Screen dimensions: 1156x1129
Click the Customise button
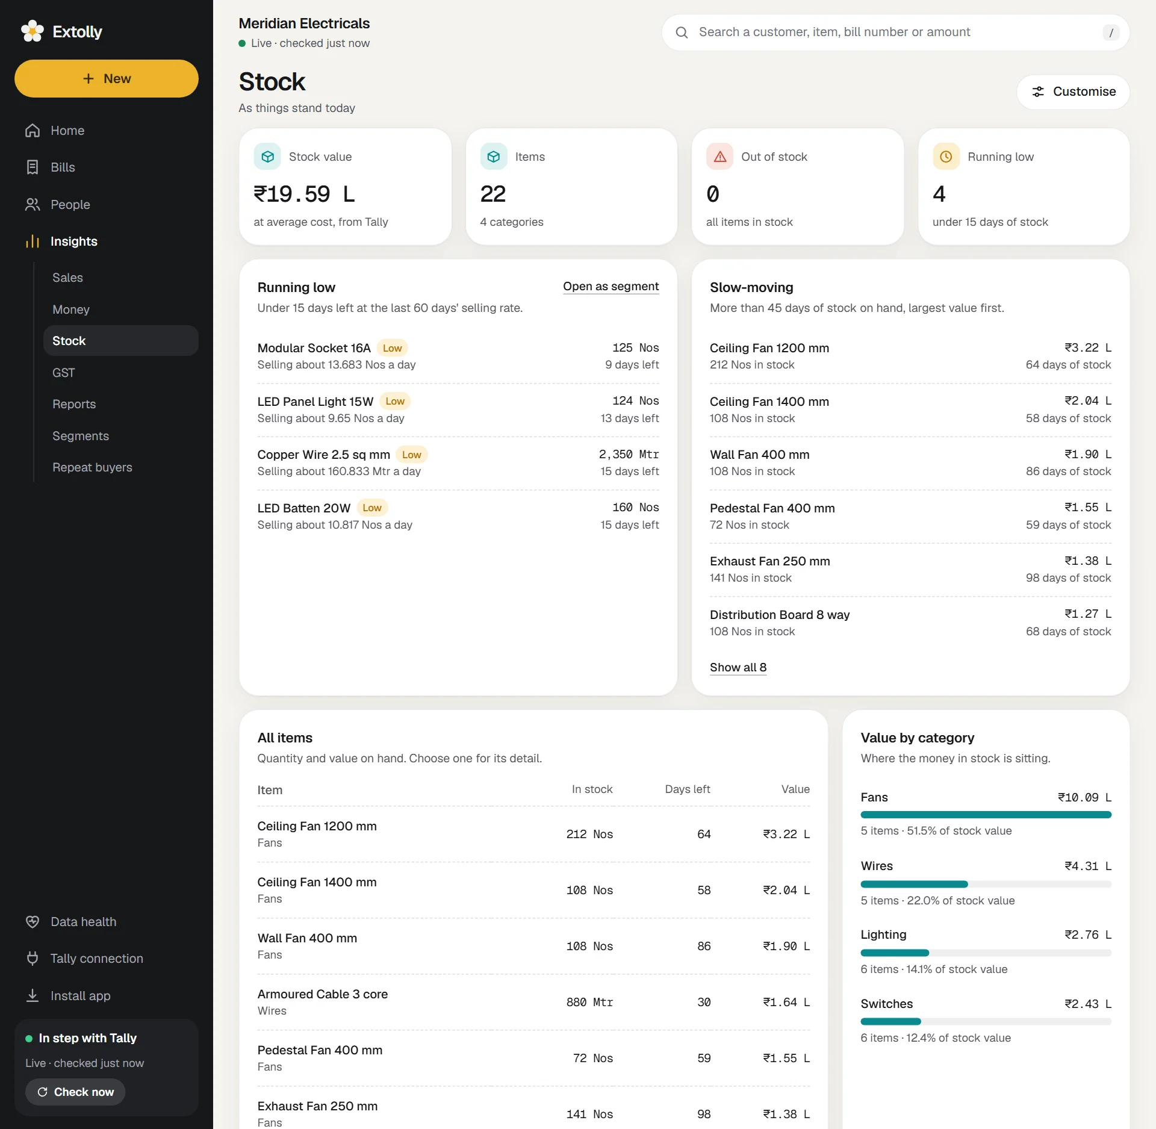[1073, 92]
